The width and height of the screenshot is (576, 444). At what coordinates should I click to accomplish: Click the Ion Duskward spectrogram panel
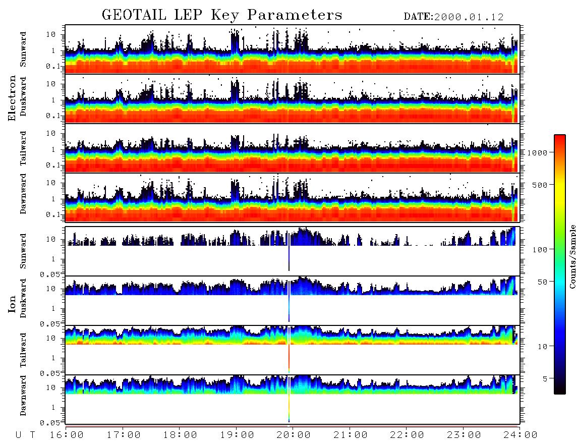(x=293, y=301)
